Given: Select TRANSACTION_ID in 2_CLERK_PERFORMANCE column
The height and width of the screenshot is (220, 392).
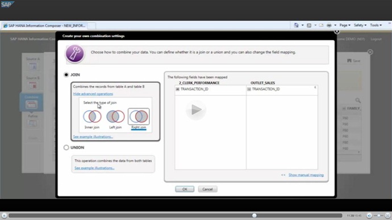Looking at the screenshot, I should [194, 89].
